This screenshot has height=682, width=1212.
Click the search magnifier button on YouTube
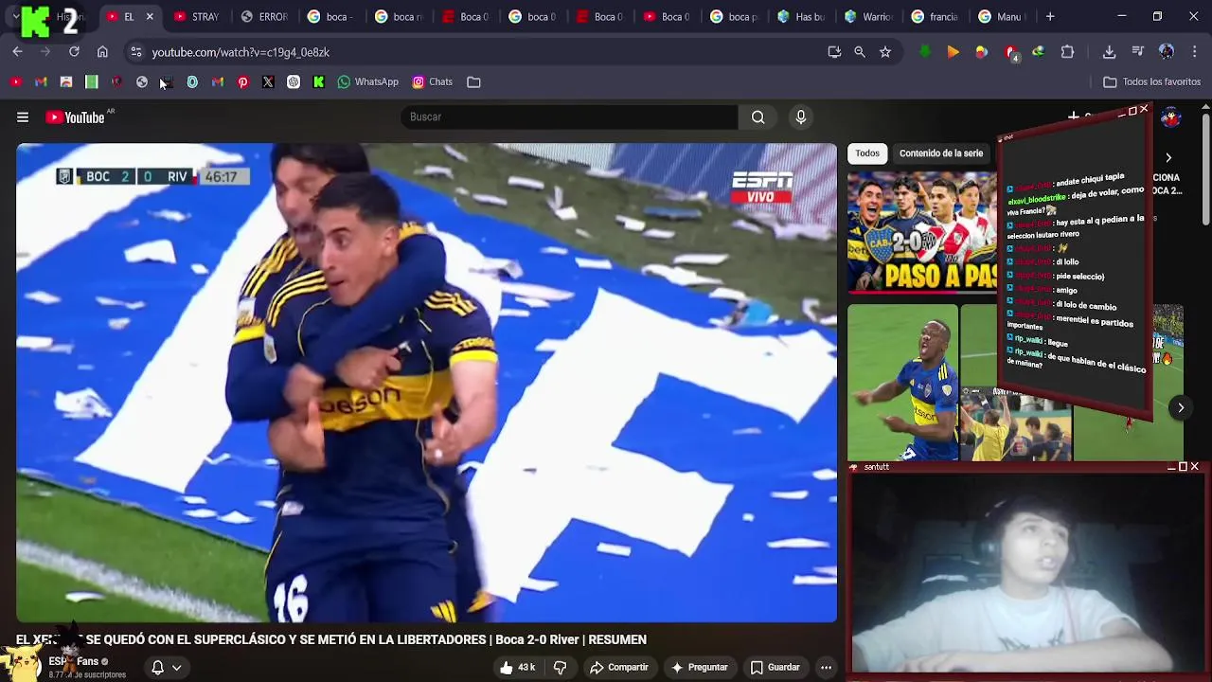[x=758, y=117]
